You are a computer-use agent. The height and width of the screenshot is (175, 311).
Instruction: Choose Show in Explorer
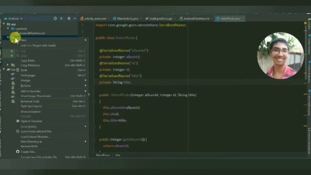click(x=52, y=112)
